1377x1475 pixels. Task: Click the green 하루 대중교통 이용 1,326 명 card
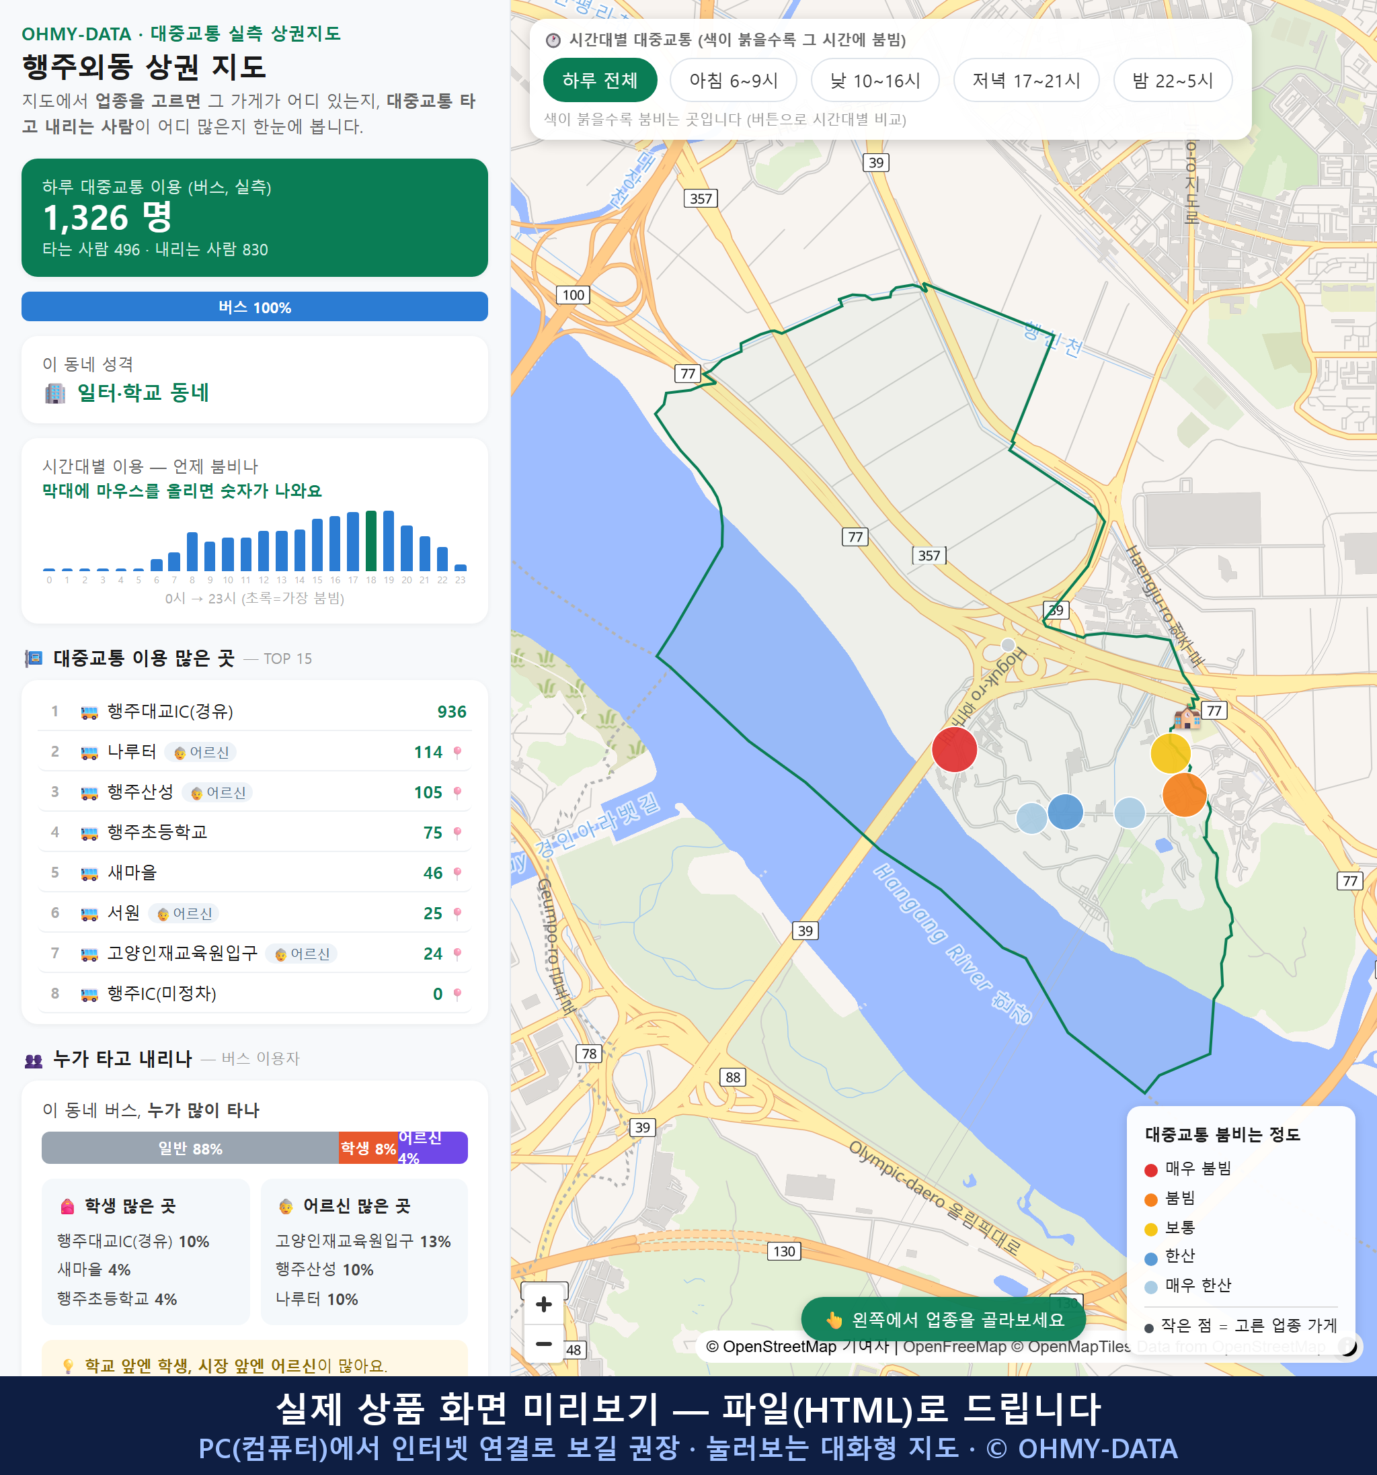point(255,218)
